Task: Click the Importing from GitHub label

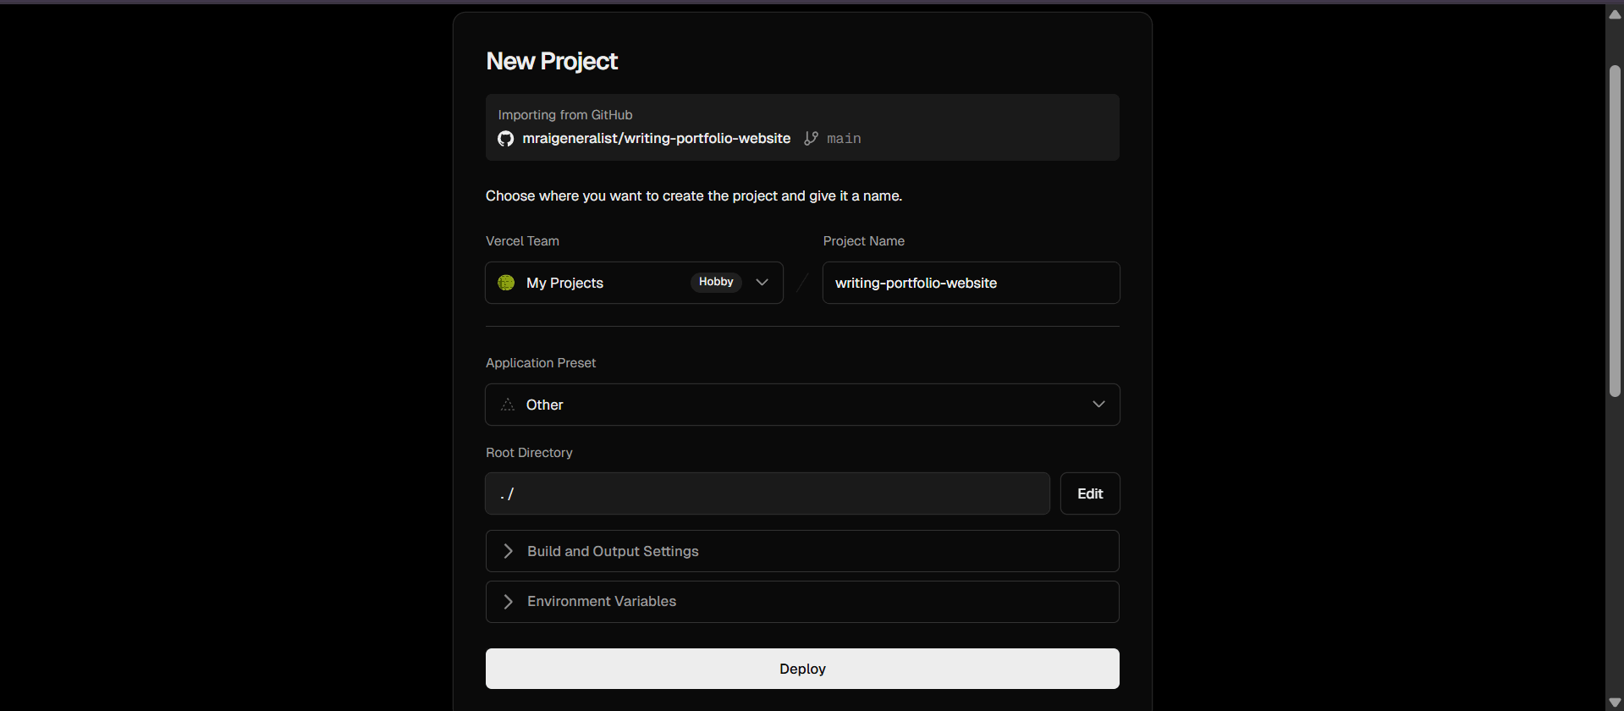Action: click(565, 115)
